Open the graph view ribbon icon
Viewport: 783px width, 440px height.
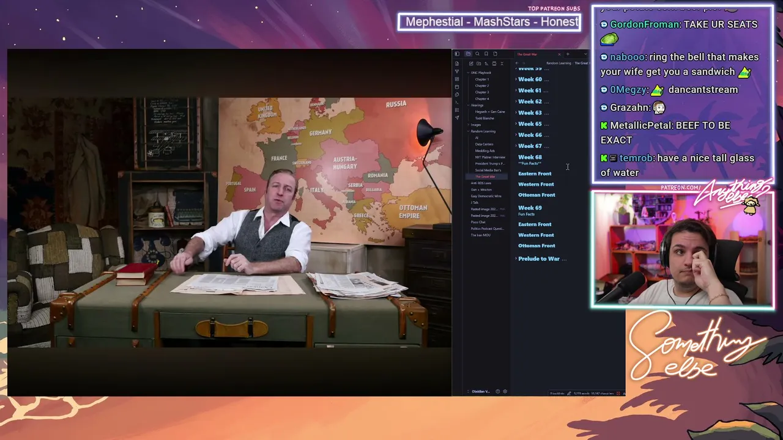pyautogui.click(x=457, y=71)
